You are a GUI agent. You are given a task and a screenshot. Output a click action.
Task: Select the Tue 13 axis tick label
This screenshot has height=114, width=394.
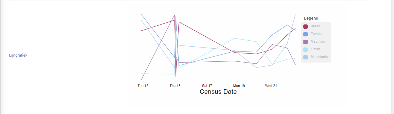click(x=143, y=86)
